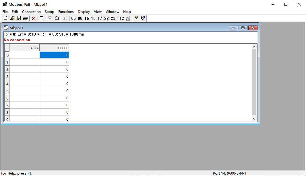Open the Connection menu
Image resolution: width=306 pixels, height=176 pixels.
pos(31,12)
